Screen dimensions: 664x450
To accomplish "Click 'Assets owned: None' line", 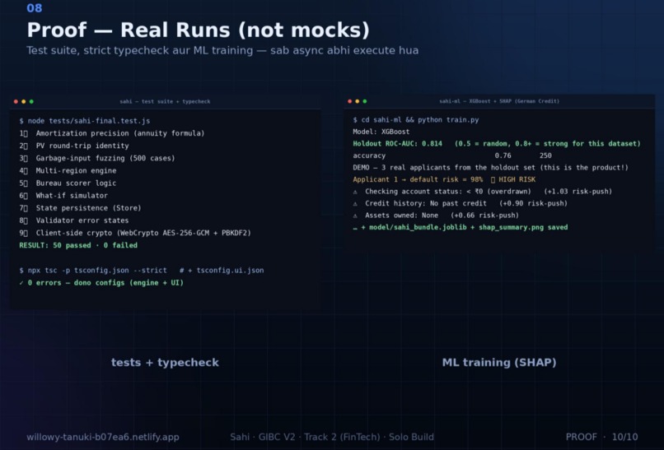I will [x=436, y=216].
